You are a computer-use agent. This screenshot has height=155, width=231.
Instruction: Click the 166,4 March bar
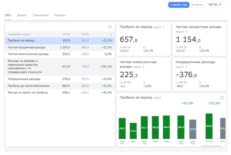(x=166, y=127)
